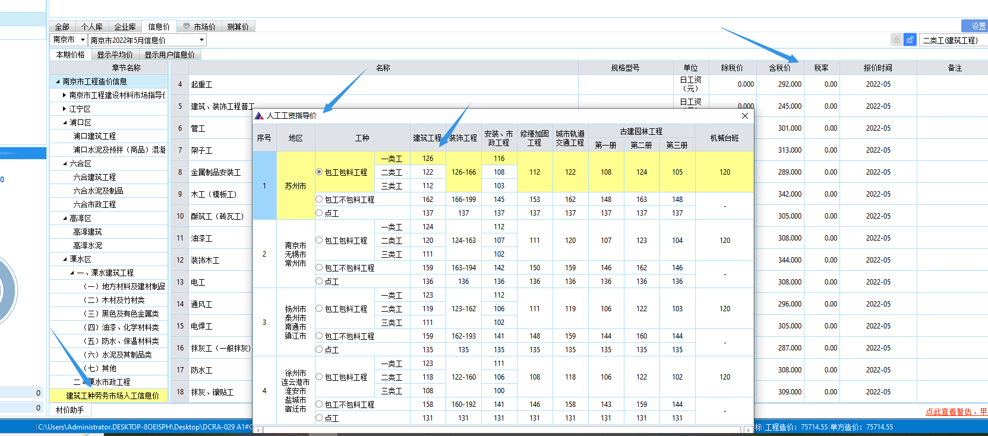Viewport: 988px width, 436px height.
Task: Select the 架子工 row name
Action: pyautogui.click(x=201, y=151)
